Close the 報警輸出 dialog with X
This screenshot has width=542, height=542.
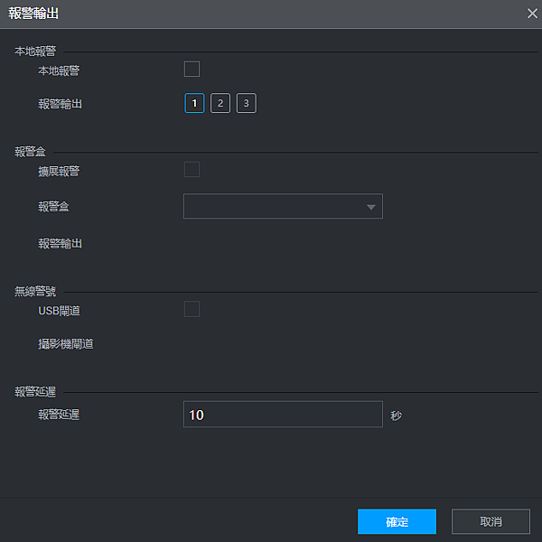(x=532, y=14)
